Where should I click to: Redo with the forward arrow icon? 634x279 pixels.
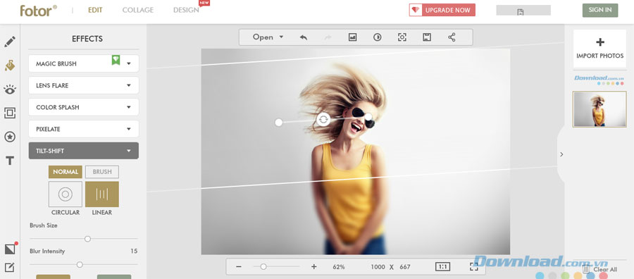coord(328,37)
